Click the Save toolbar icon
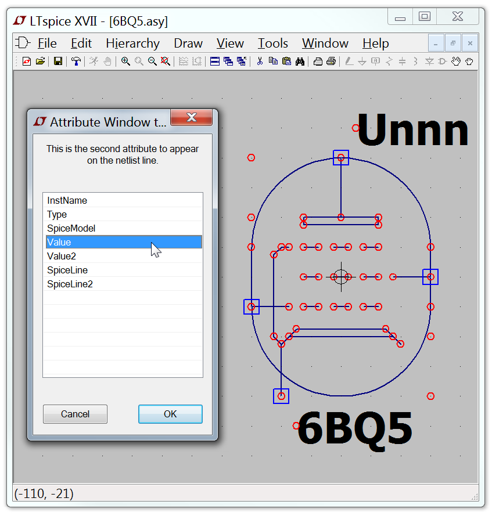 point(58,61)
